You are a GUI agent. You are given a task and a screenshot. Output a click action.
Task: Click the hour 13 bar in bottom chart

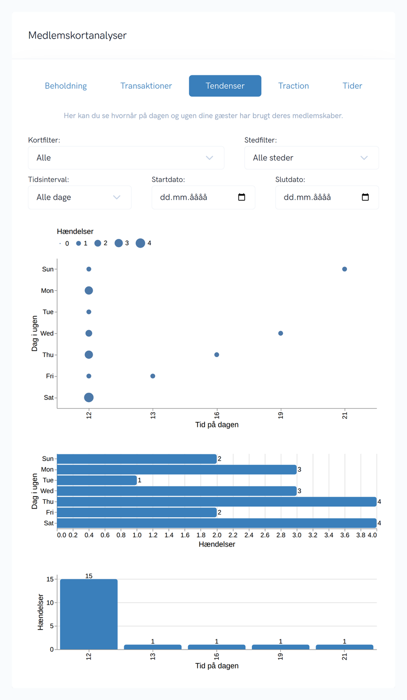pos(153,647)
